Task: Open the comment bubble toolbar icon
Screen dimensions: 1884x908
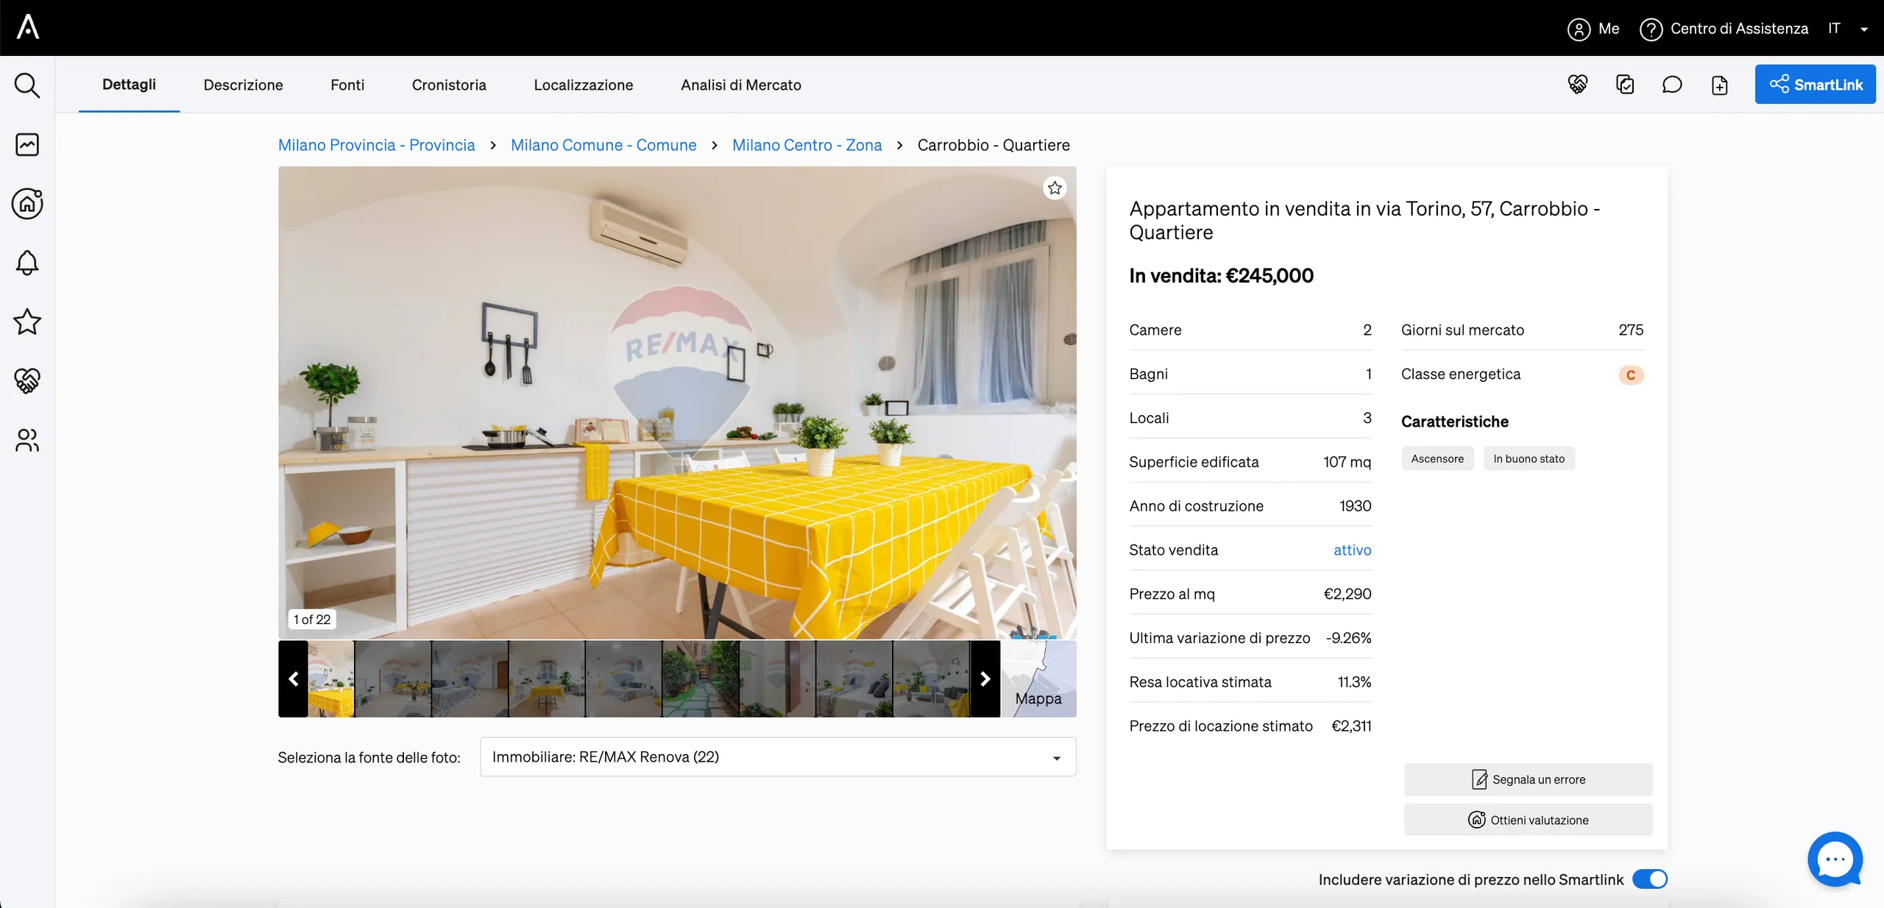Action: [x=1672, y=85]
